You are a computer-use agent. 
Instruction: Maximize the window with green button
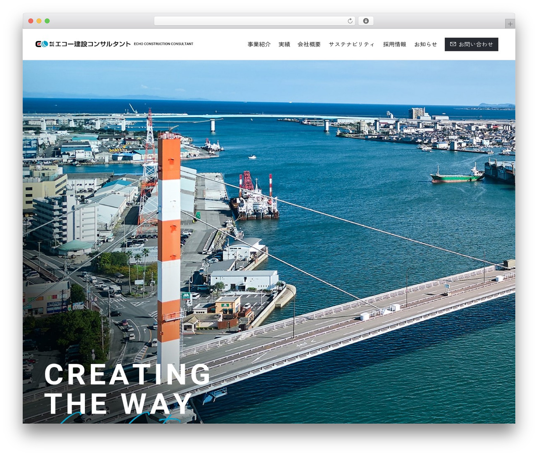point(47,21)
